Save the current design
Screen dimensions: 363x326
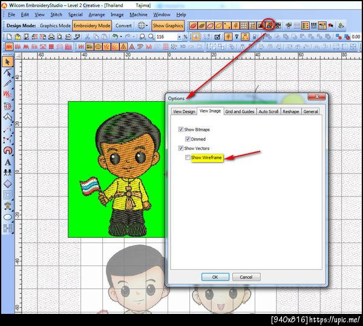pos(26,36)
